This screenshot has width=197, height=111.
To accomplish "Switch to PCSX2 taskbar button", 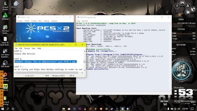I will coord(128,109).
